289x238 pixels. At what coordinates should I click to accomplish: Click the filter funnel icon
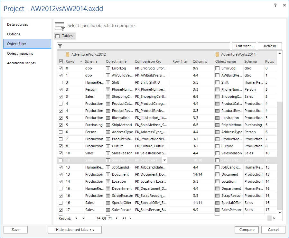pos(60,46)
